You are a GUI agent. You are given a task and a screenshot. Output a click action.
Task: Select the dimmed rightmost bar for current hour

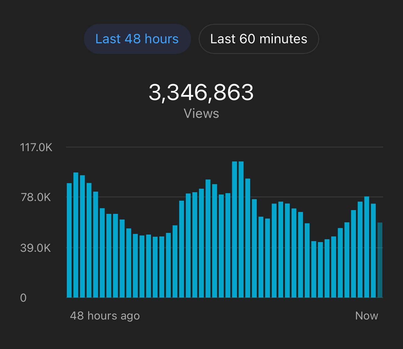coord(380,260)
